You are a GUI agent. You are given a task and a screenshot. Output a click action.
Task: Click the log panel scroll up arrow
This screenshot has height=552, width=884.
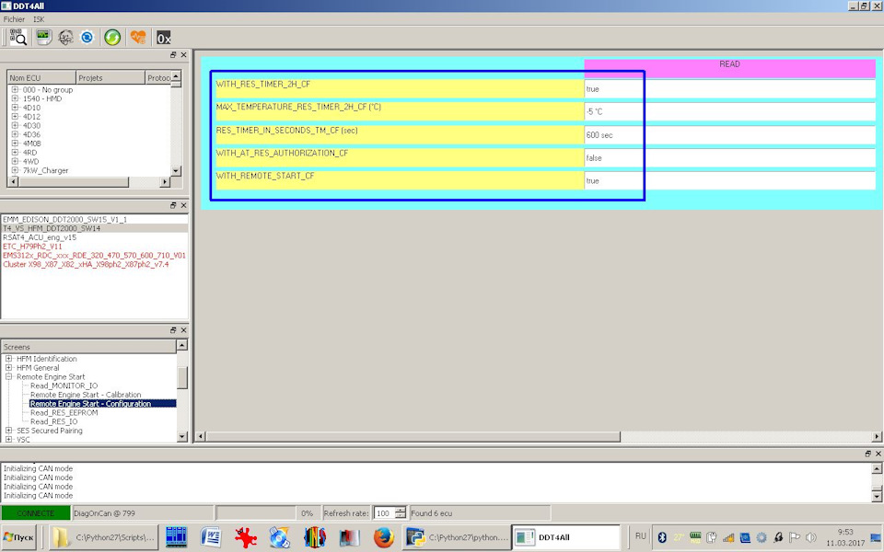(x=877, y=468)
